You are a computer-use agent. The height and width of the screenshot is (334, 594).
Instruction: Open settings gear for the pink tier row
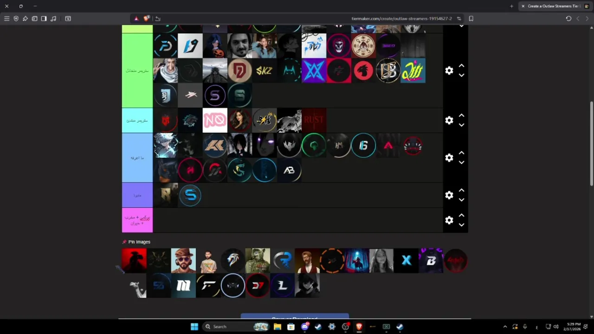(x=449, y=220)
